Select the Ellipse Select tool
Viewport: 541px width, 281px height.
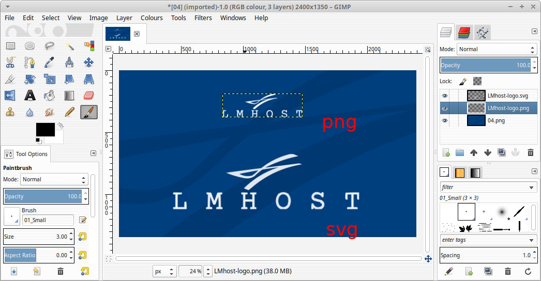point(29,45)
